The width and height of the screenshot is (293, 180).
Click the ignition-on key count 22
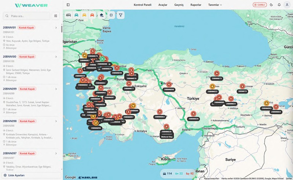coord(179,173)
